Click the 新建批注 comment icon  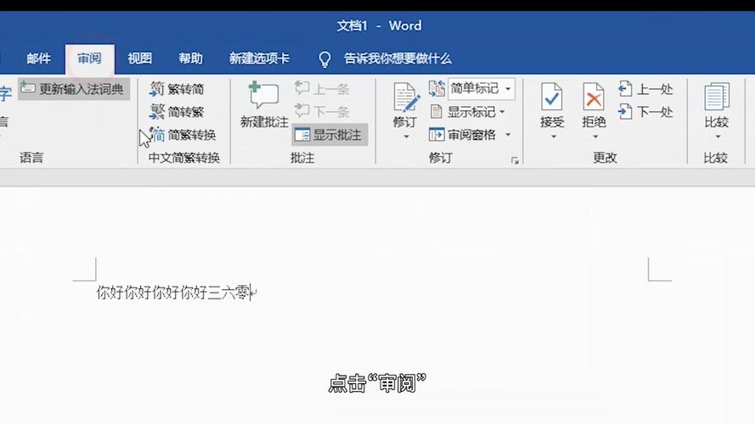coord(263,95)
